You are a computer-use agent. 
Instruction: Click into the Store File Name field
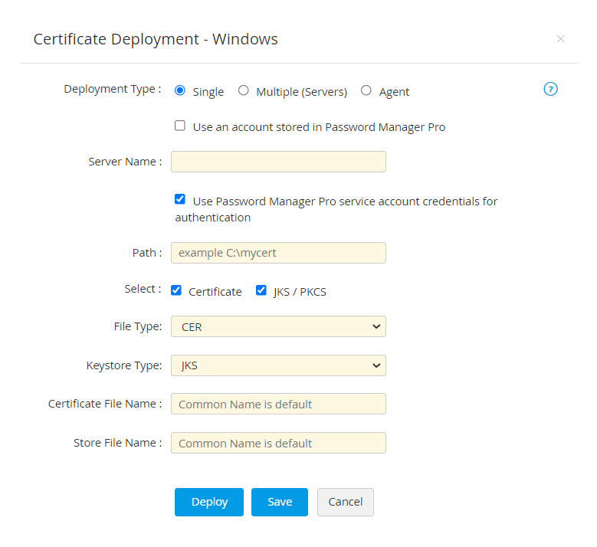pyautogui.click(x=278, y=443)
